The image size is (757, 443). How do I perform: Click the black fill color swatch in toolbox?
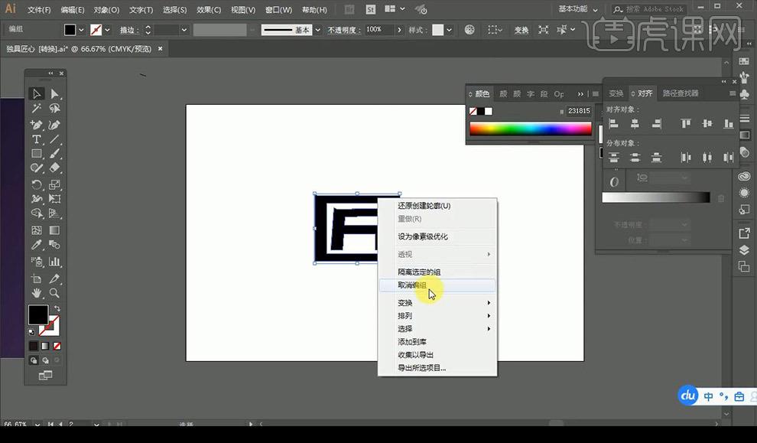[38, 315]
